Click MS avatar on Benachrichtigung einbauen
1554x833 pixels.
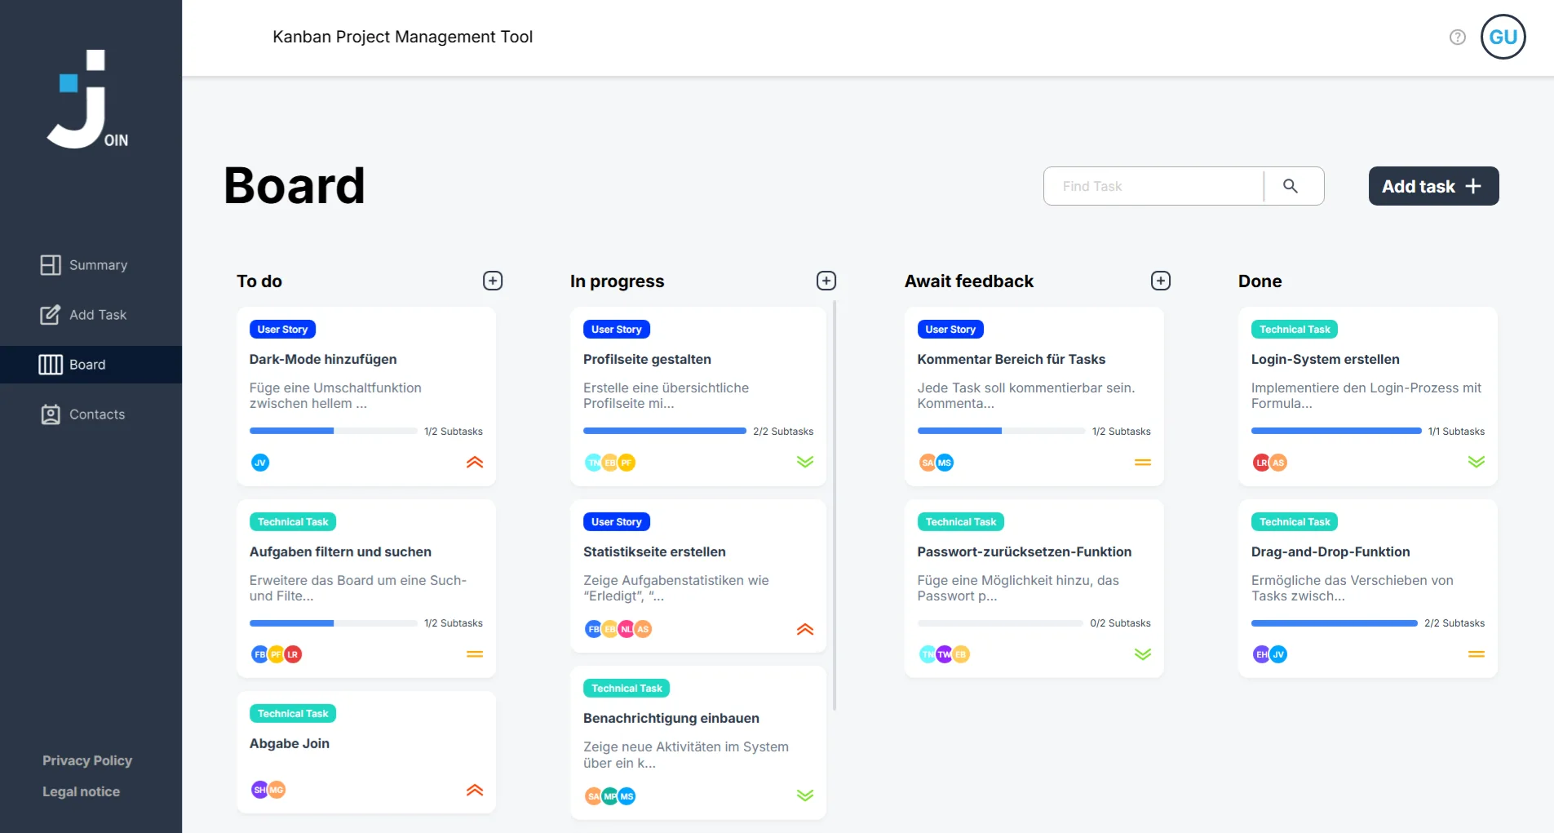point(626,796)
